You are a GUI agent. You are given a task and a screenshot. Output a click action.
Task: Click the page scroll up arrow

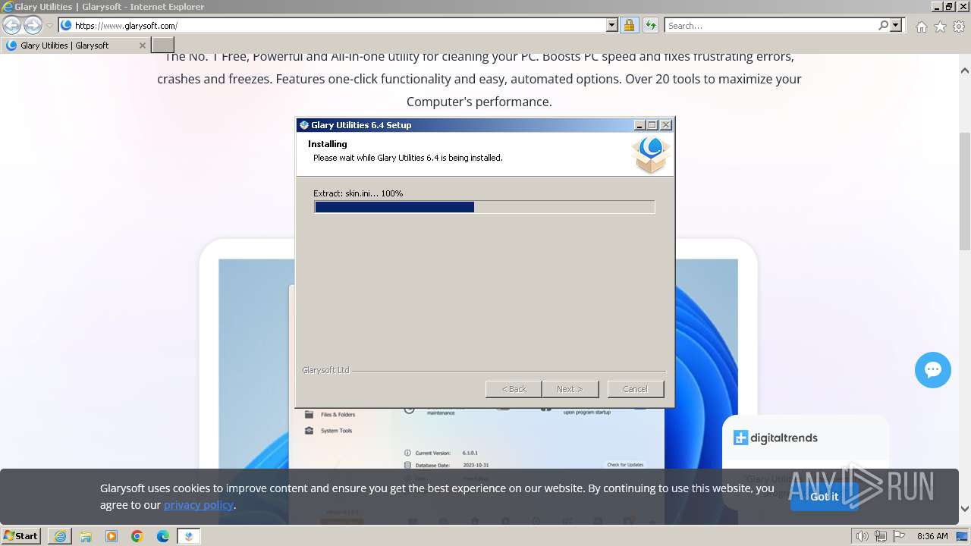point(964,71)
